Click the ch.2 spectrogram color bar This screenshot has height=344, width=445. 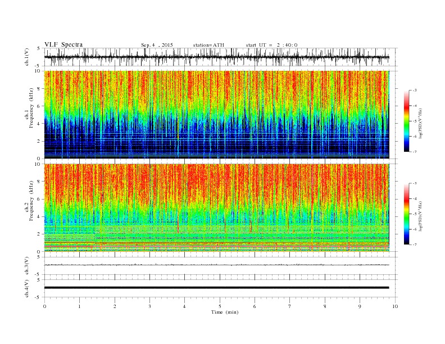[406, 214]
